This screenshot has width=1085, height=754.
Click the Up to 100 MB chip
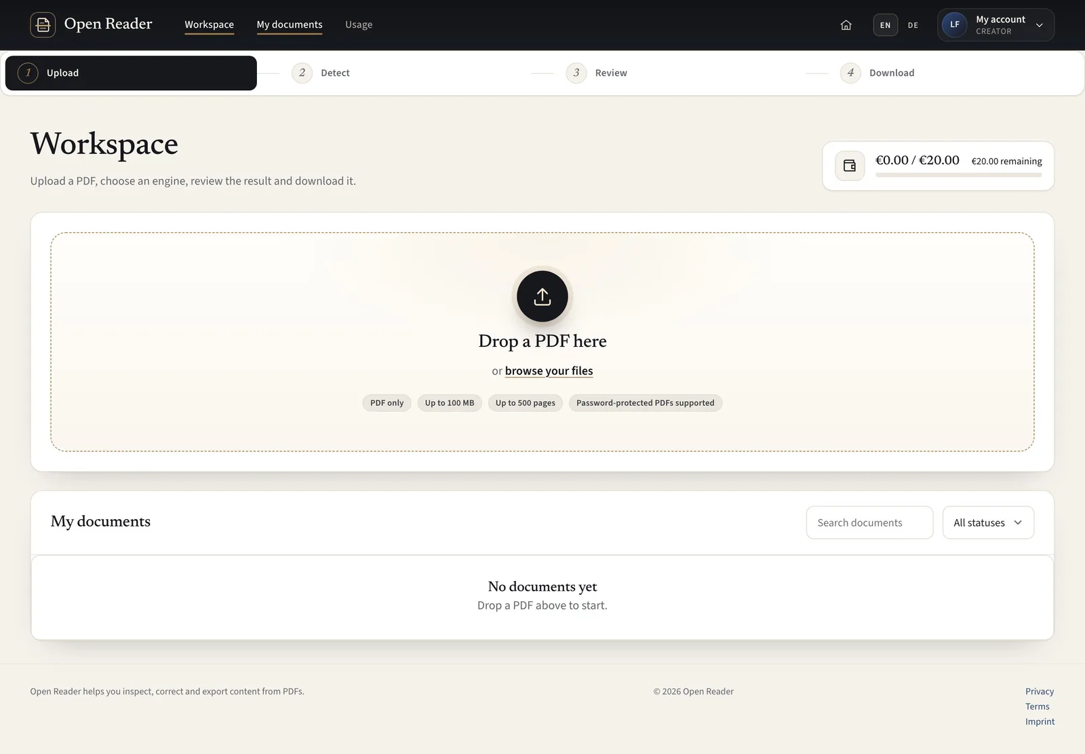tap(450, 403)
